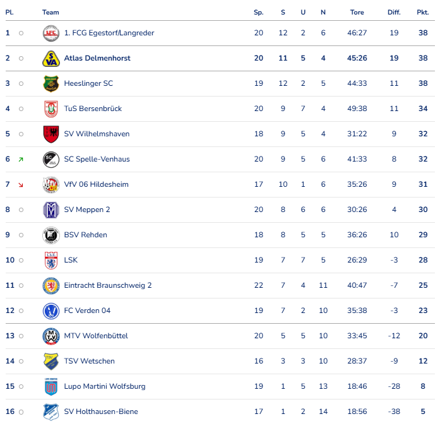Click the Eintracht Braunschweig 2 lion crest
This screenshot has height=426, width=440.
click(x=51, y=285)
